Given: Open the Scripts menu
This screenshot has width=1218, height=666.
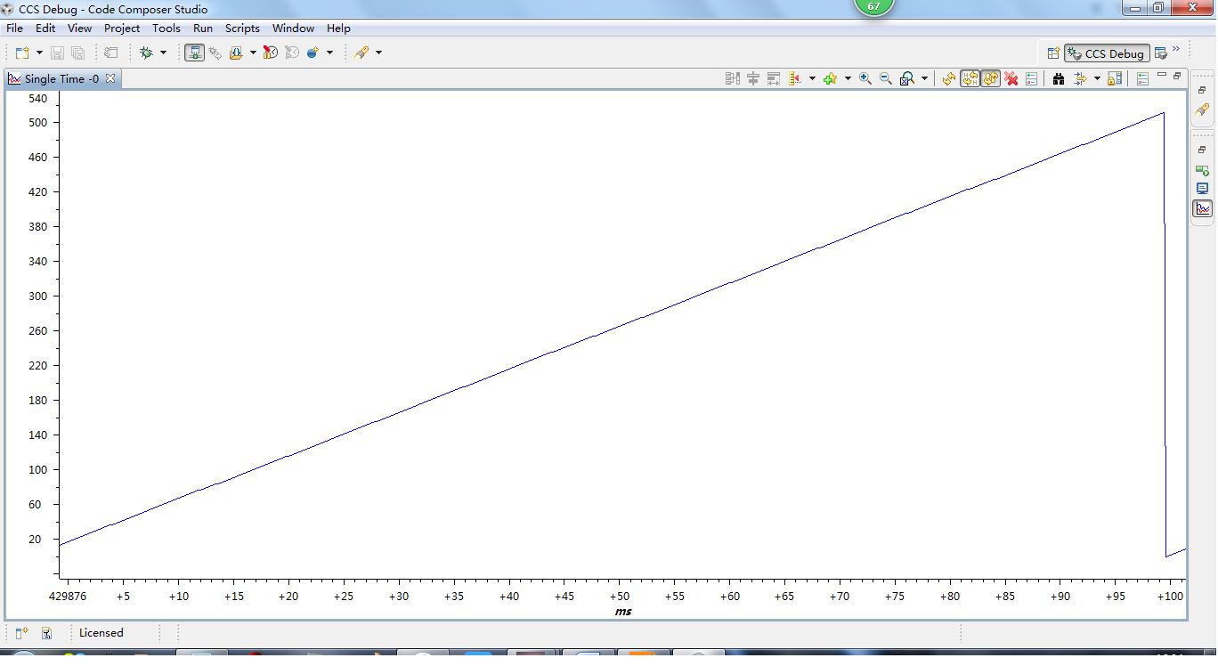Looking at the screenshot, I should 242,28.
